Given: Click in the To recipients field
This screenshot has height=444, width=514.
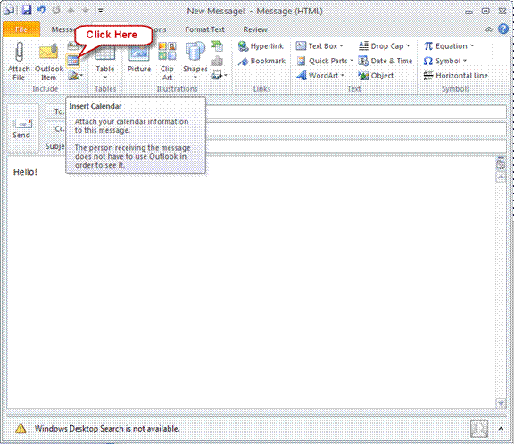Looking at the screenshot, I should pos(356,112).
